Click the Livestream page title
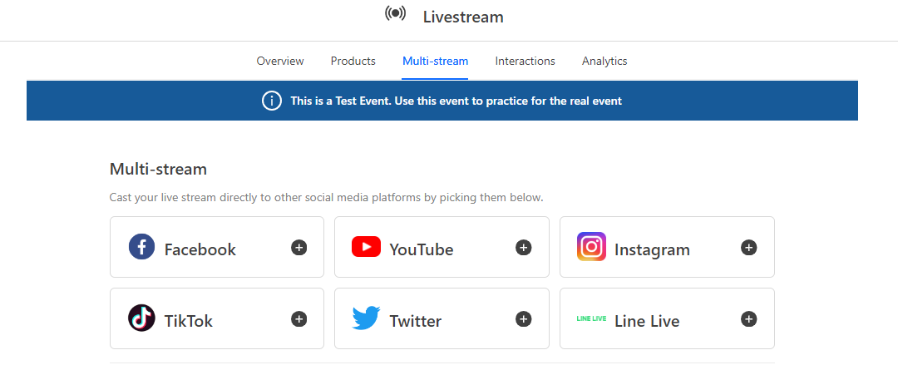 (x=463, y=17)
